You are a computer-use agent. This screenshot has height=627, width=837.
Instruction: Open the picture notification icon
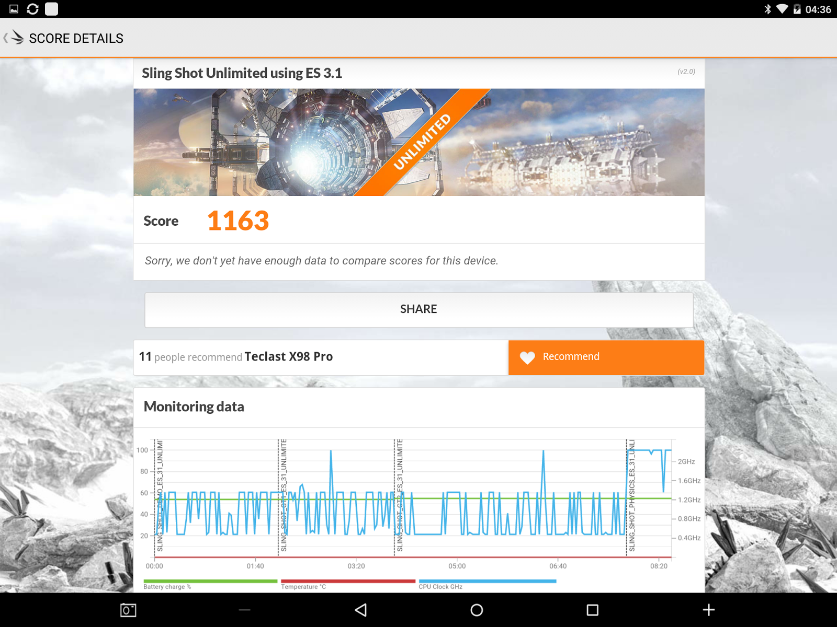pos(14,9)
